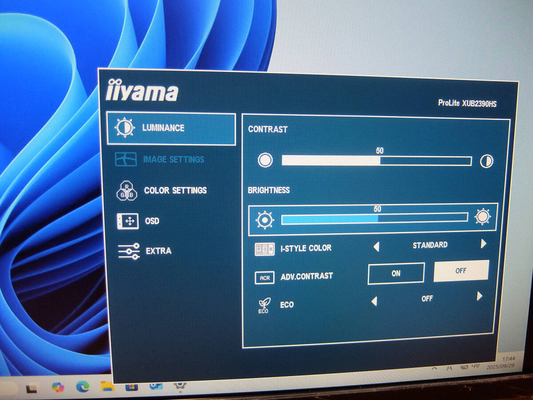The width and height of the screenshot is (533, 400).
Task: Open the EXTRA menu entry
Action: 159,251
